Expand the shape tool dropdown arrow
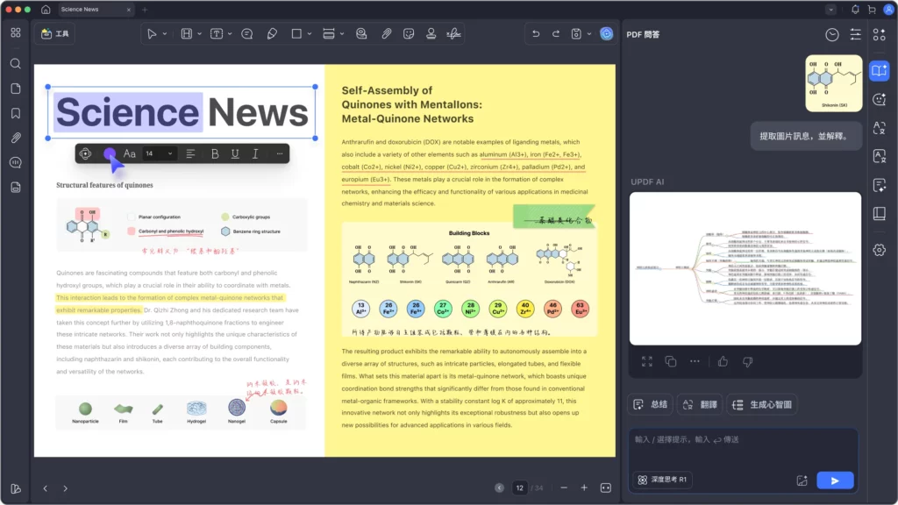This screenshot has width=898, height=505. (x=308, y=34)
